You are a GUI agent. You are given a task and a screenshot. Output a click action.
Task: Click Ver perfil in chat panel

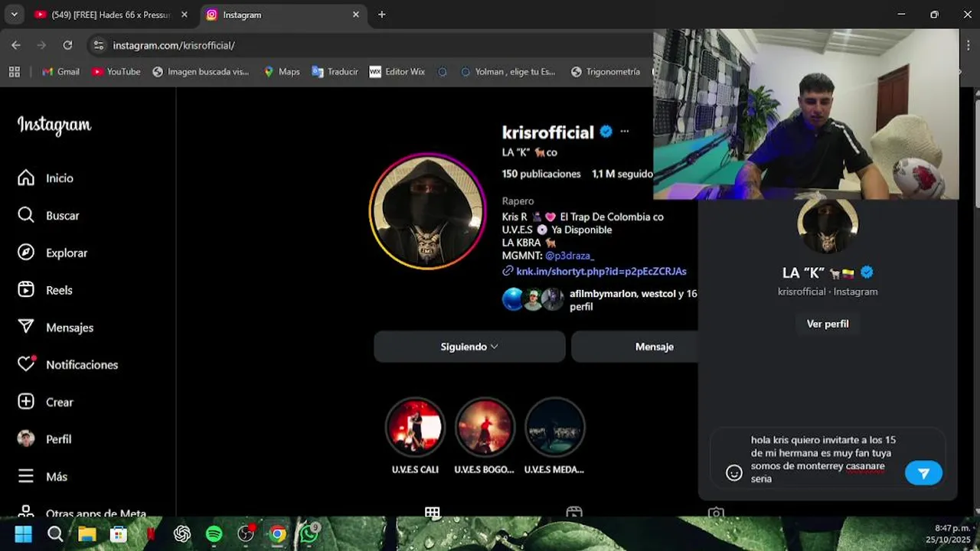click(x=828, y=324)
